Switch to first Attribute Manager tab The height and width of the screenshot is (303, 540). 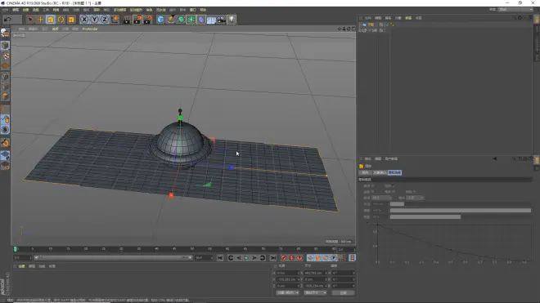[365, 172]
